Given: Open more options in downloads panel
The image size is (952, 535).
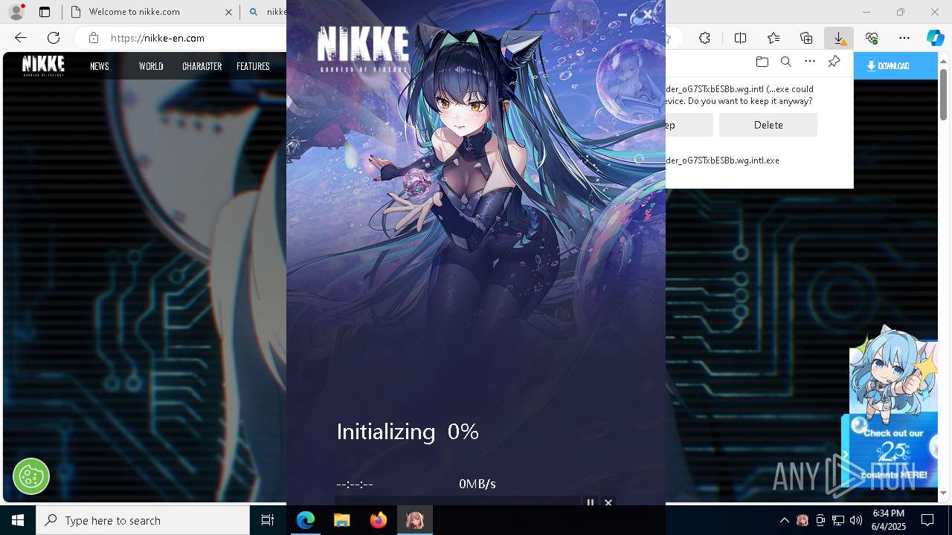Looking at the screenshot, I should (x=810, y=62).
